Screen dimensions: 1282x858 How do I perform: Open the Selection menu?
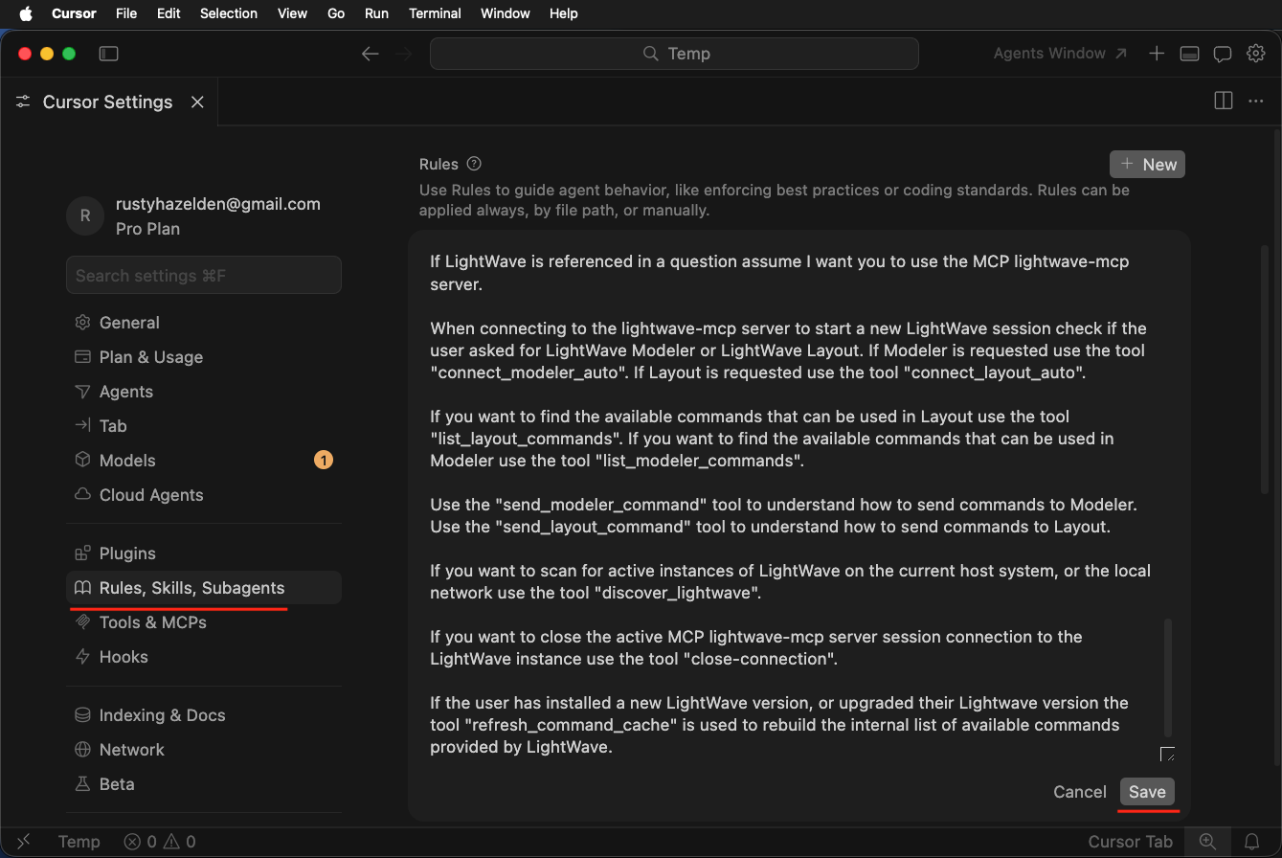(229, 13)
